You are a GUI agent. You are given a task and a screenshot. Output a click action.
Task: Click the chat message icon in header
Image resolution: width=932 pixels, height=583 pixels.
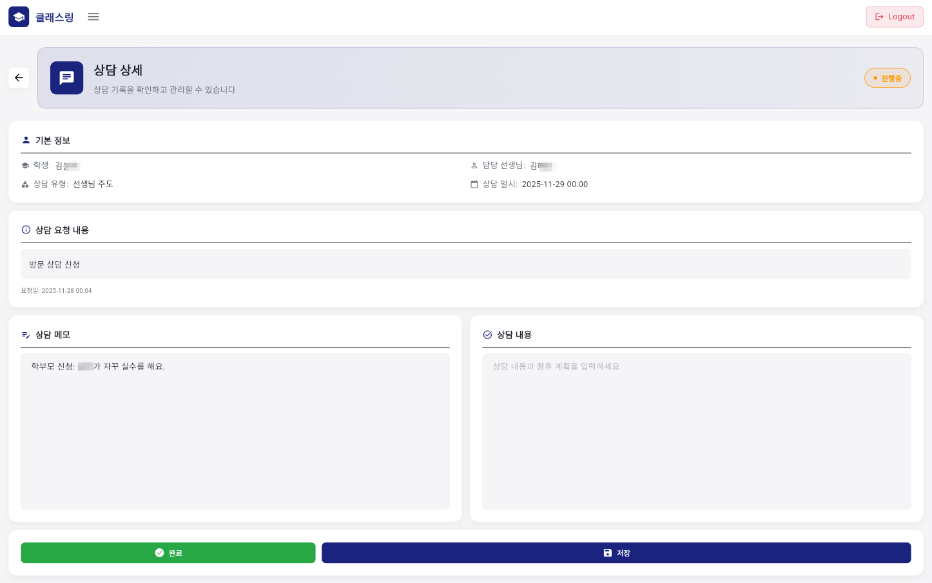pos(66,78)
